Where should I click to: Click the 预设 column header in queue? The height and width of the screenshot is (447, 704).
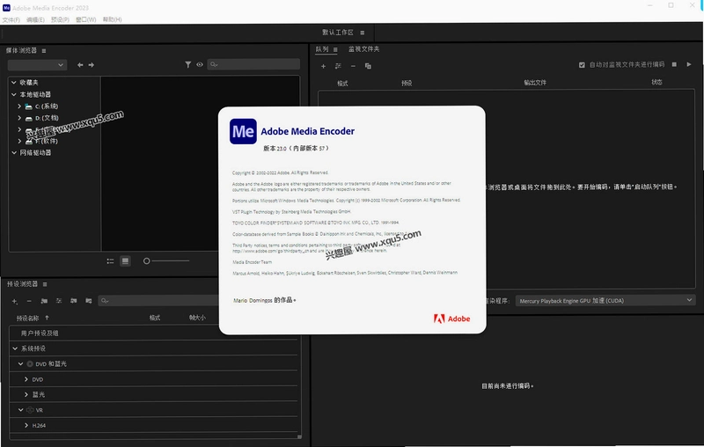click(407, 84)
